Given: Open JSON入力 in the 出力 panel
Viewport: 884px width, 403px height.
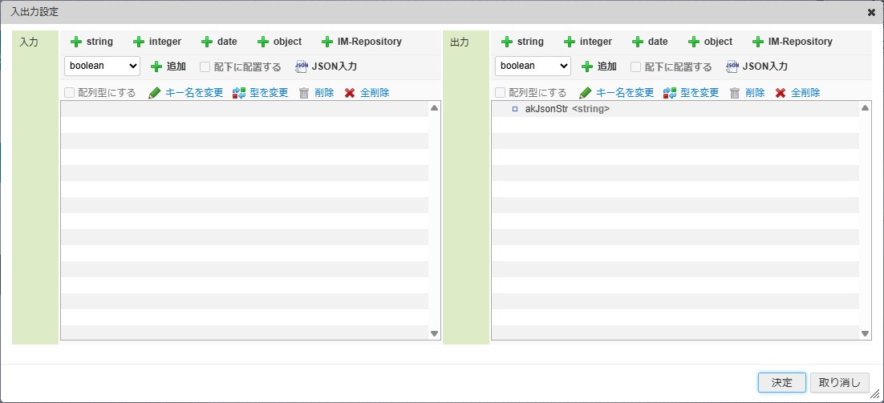Looking at the screenshot, I should click(x=757, y=66).
